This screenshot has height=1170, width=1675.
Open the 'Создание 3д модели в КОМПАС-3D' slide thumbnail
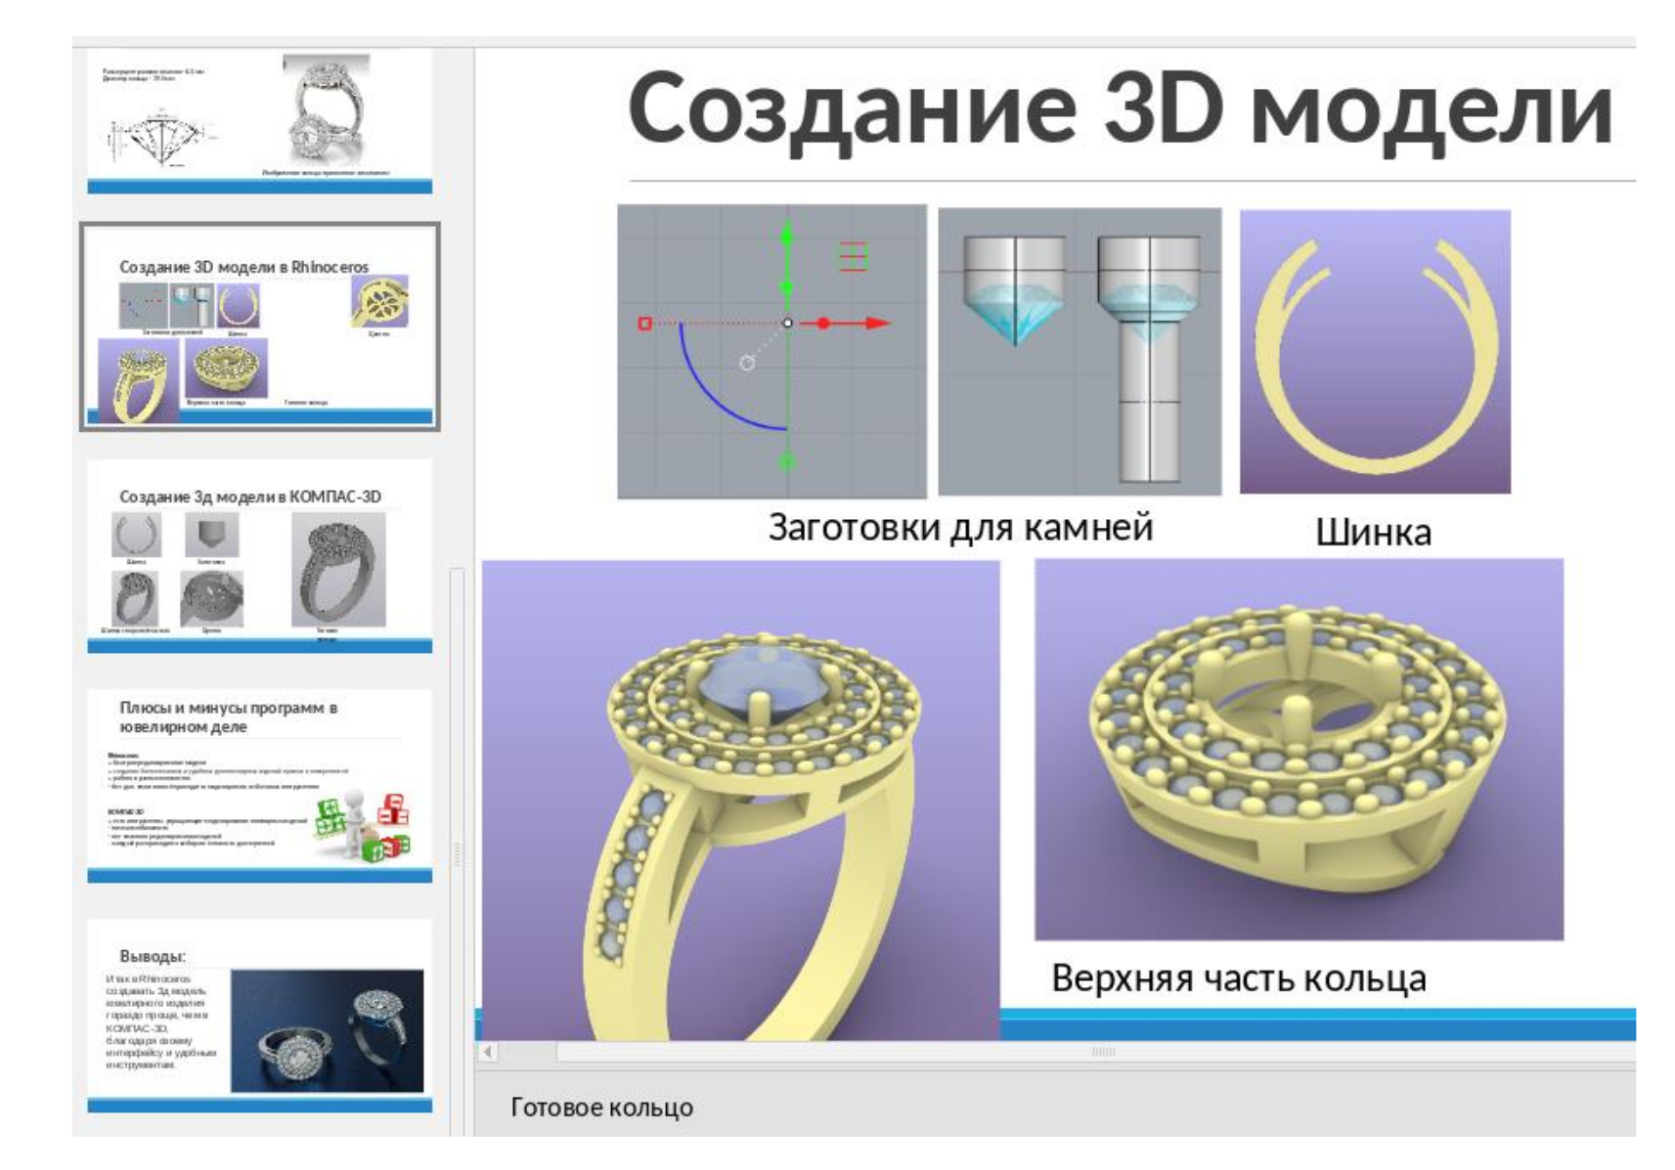tap(259, 555)
